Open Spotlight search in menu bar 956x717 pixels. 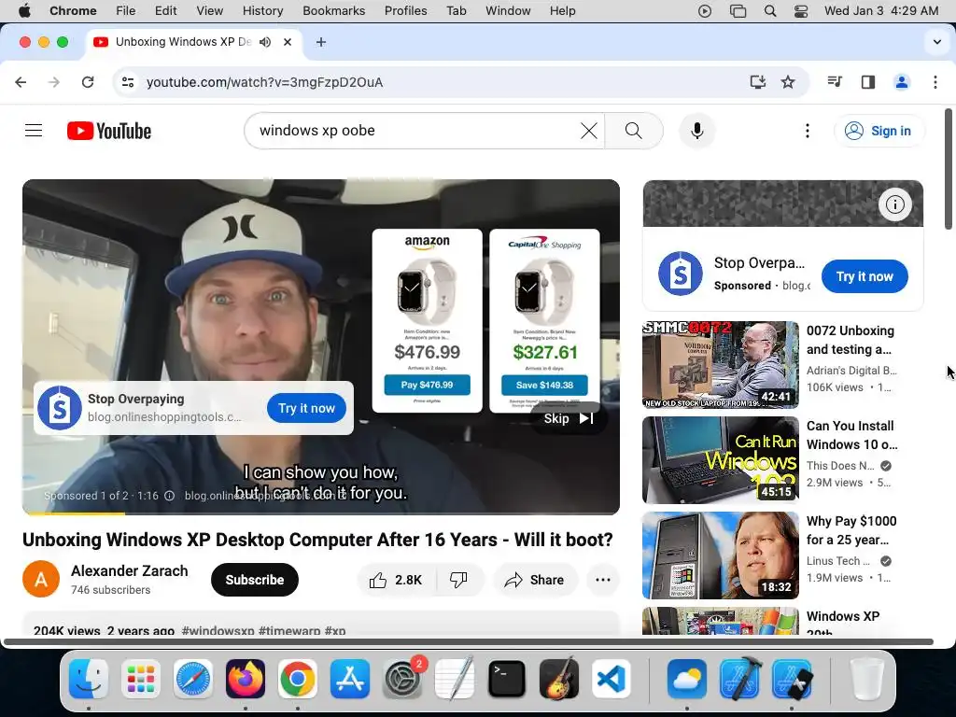[770, 11]
